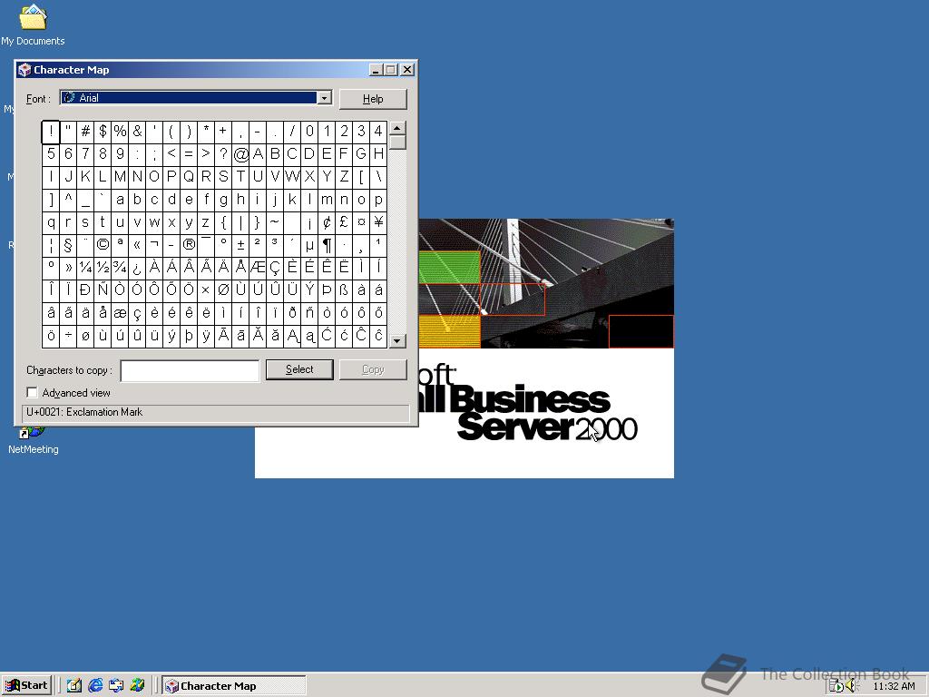Screen dimensions: 929x697
Task: Select the @ at-sign character
Action: coord(240,154)
